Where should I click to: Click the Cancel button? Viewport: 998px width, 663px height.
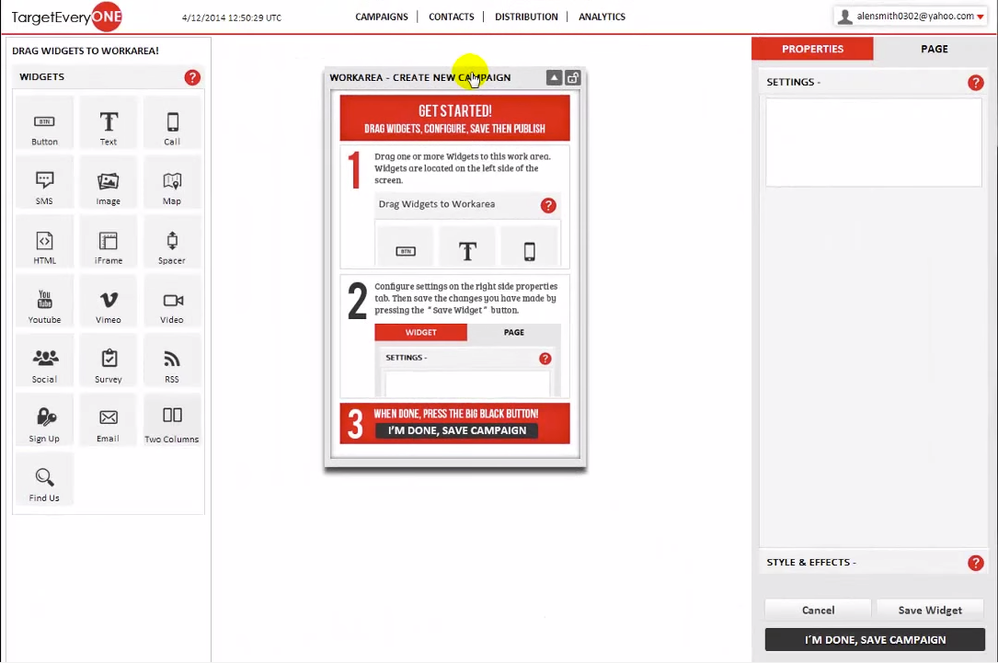pos(818,611)
